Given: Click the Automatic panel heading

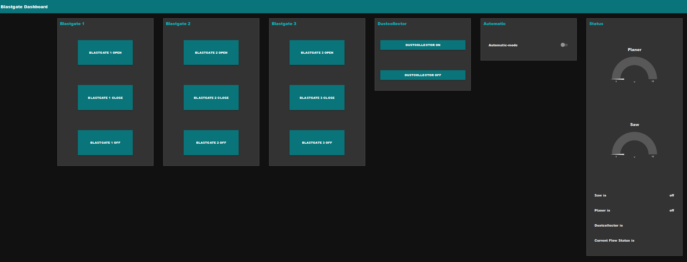Looking at the screenshot, I should 494,24.
